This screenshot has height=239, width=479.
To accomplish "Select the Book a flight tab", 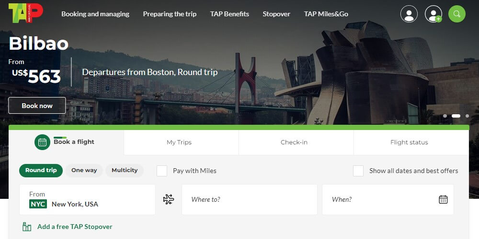I will pos(66,142).
